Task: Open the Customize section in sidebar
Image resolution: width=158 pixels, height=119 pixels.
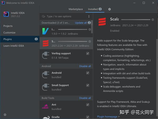Action: [9, 33]
